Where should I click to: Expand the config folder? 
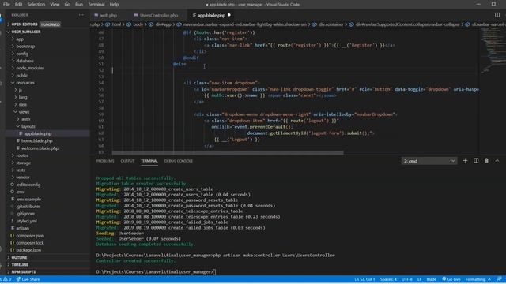[x=22, y=54]
